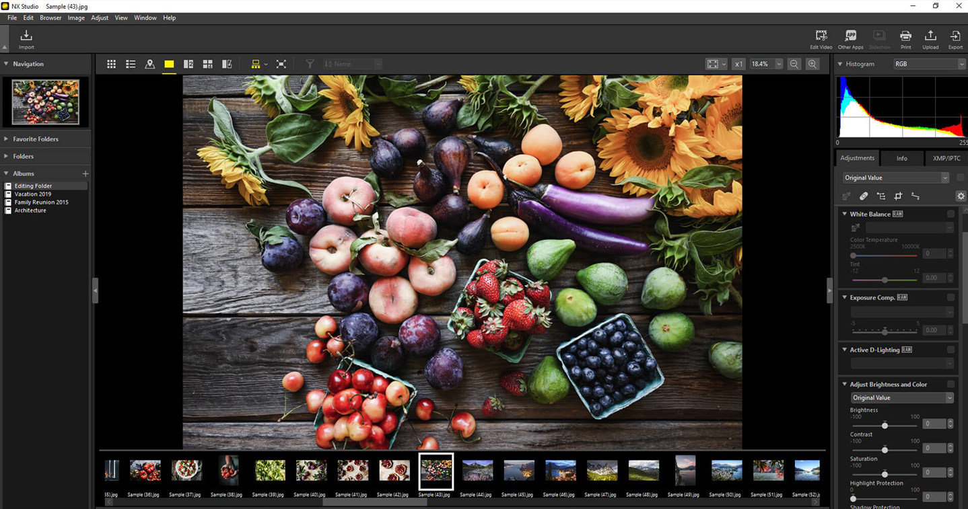Click the filmstrip layout icon
The image size is (968, 509).
pos(256,64)
